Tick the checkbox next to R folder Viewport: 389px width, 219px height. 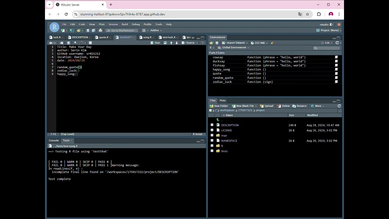[212, 146]
